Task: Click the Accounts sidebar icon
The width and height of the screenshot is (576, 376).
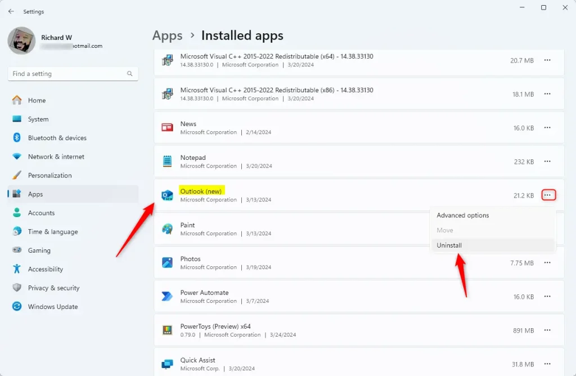Action: [17, 212]
